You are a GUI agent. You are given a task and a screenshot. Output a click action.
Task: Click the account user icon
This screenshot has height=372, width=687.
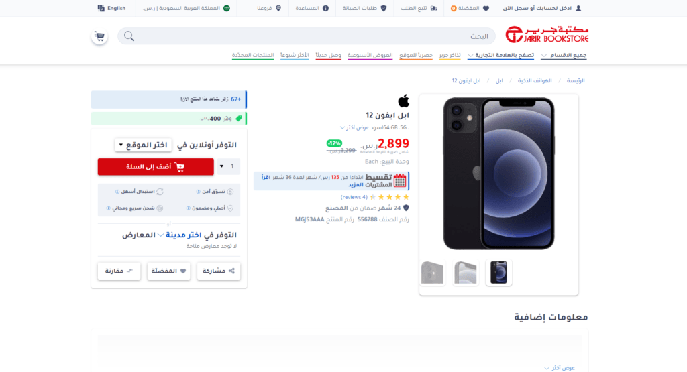(578, 8)
